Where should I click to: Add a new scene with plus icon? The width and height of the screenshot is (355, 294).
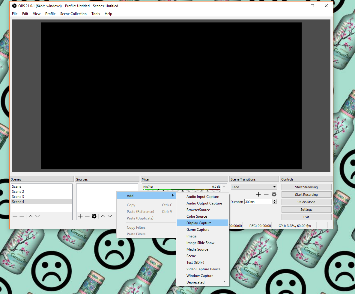[x=15, y=216]
